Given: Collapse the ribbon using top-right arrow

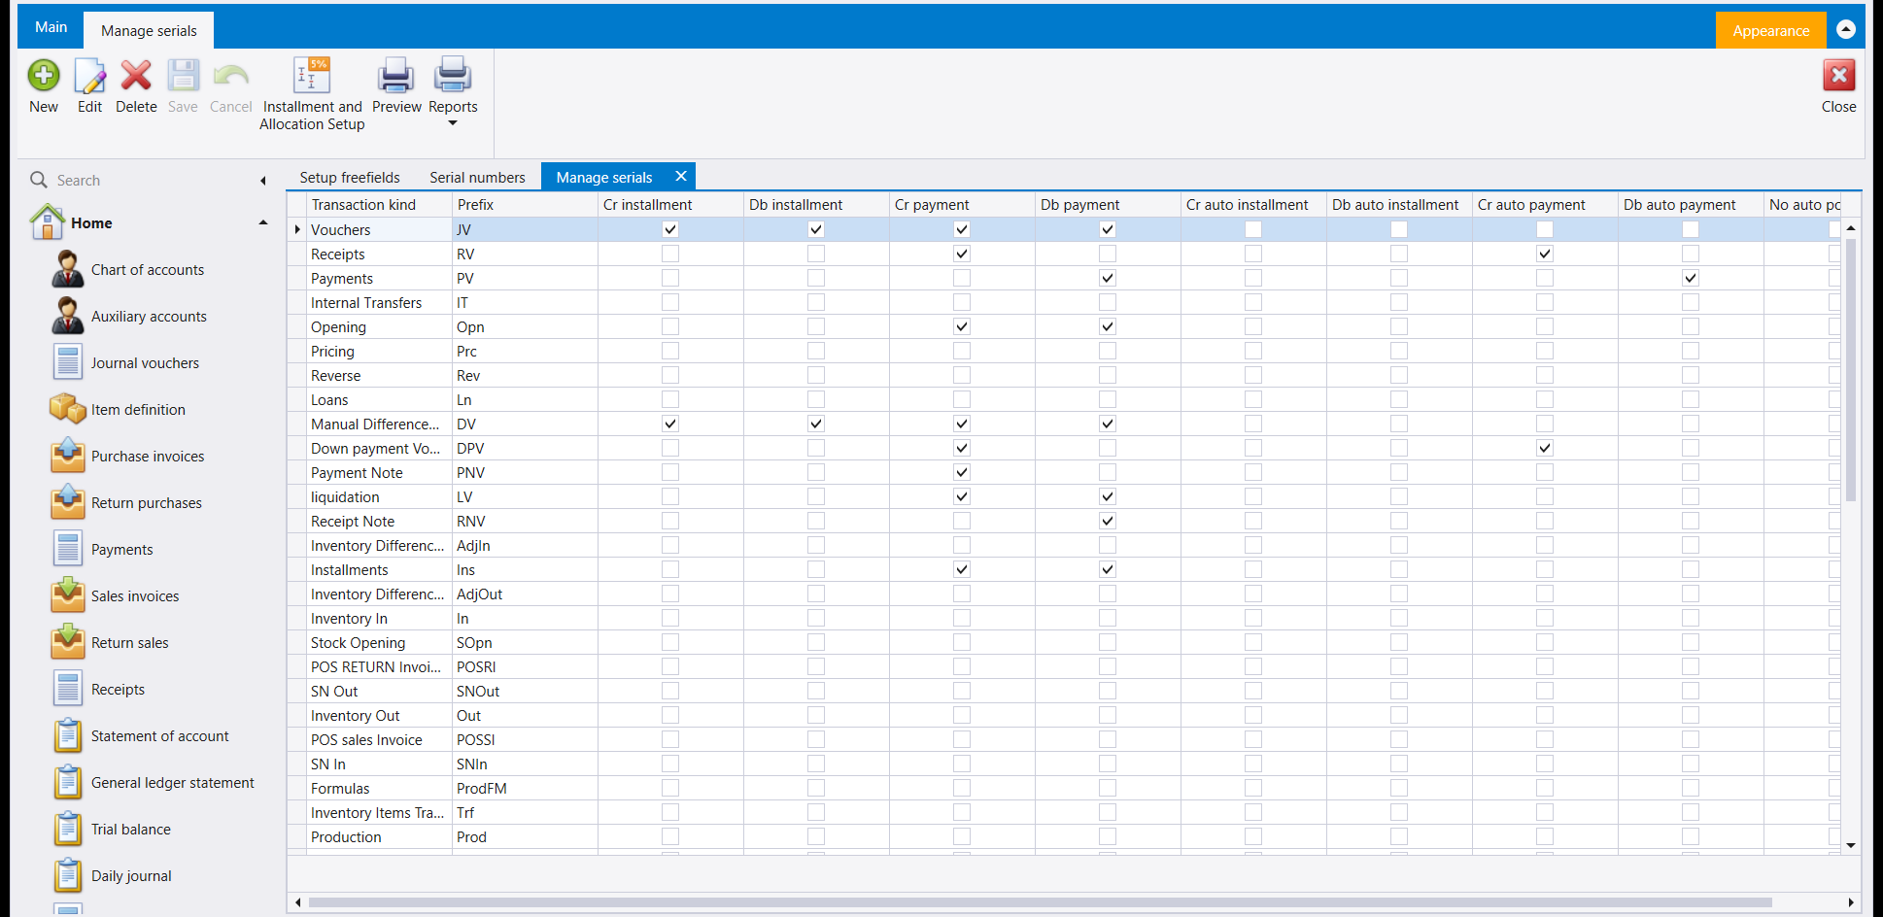Looking at the screenshot, I should [x=1846, y=29].
